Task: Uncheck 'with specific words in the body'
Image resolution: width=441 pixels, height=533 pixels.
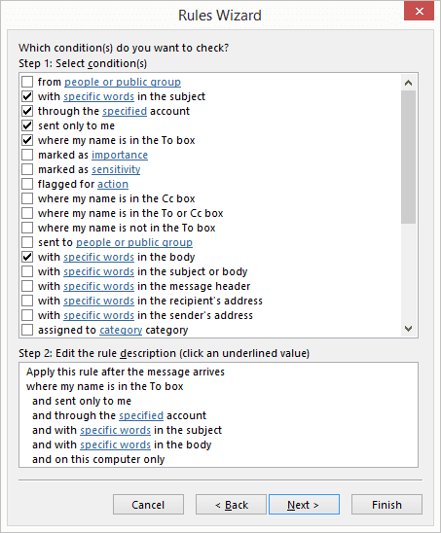Action: [27, 257]
